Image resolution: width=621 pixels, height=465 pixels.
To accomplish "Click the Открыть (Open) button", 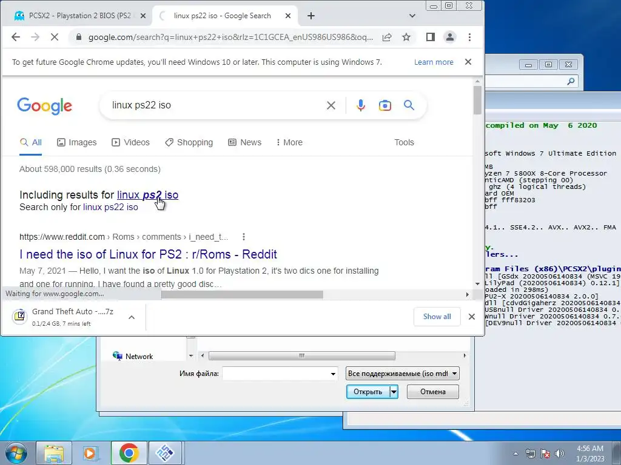I will coord(368,392).
